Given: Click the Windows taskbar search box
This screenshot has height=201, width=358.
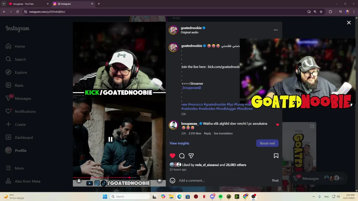Looking at the screenshot, I should 130,197.
